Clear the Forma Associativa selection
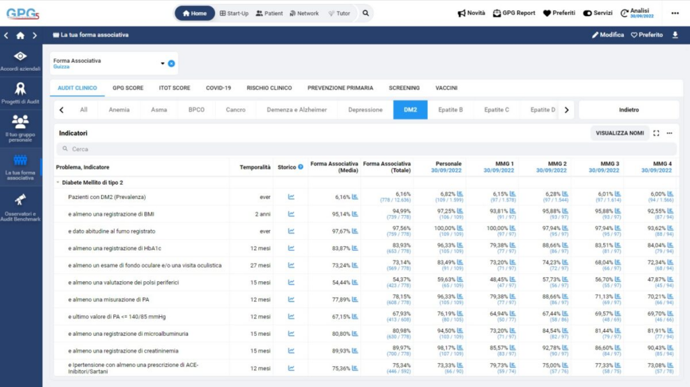 (171, 64)
